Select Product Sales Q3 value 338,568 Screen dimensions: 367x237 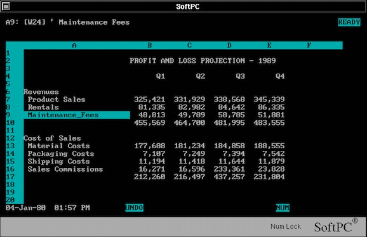tap(229, 99)
